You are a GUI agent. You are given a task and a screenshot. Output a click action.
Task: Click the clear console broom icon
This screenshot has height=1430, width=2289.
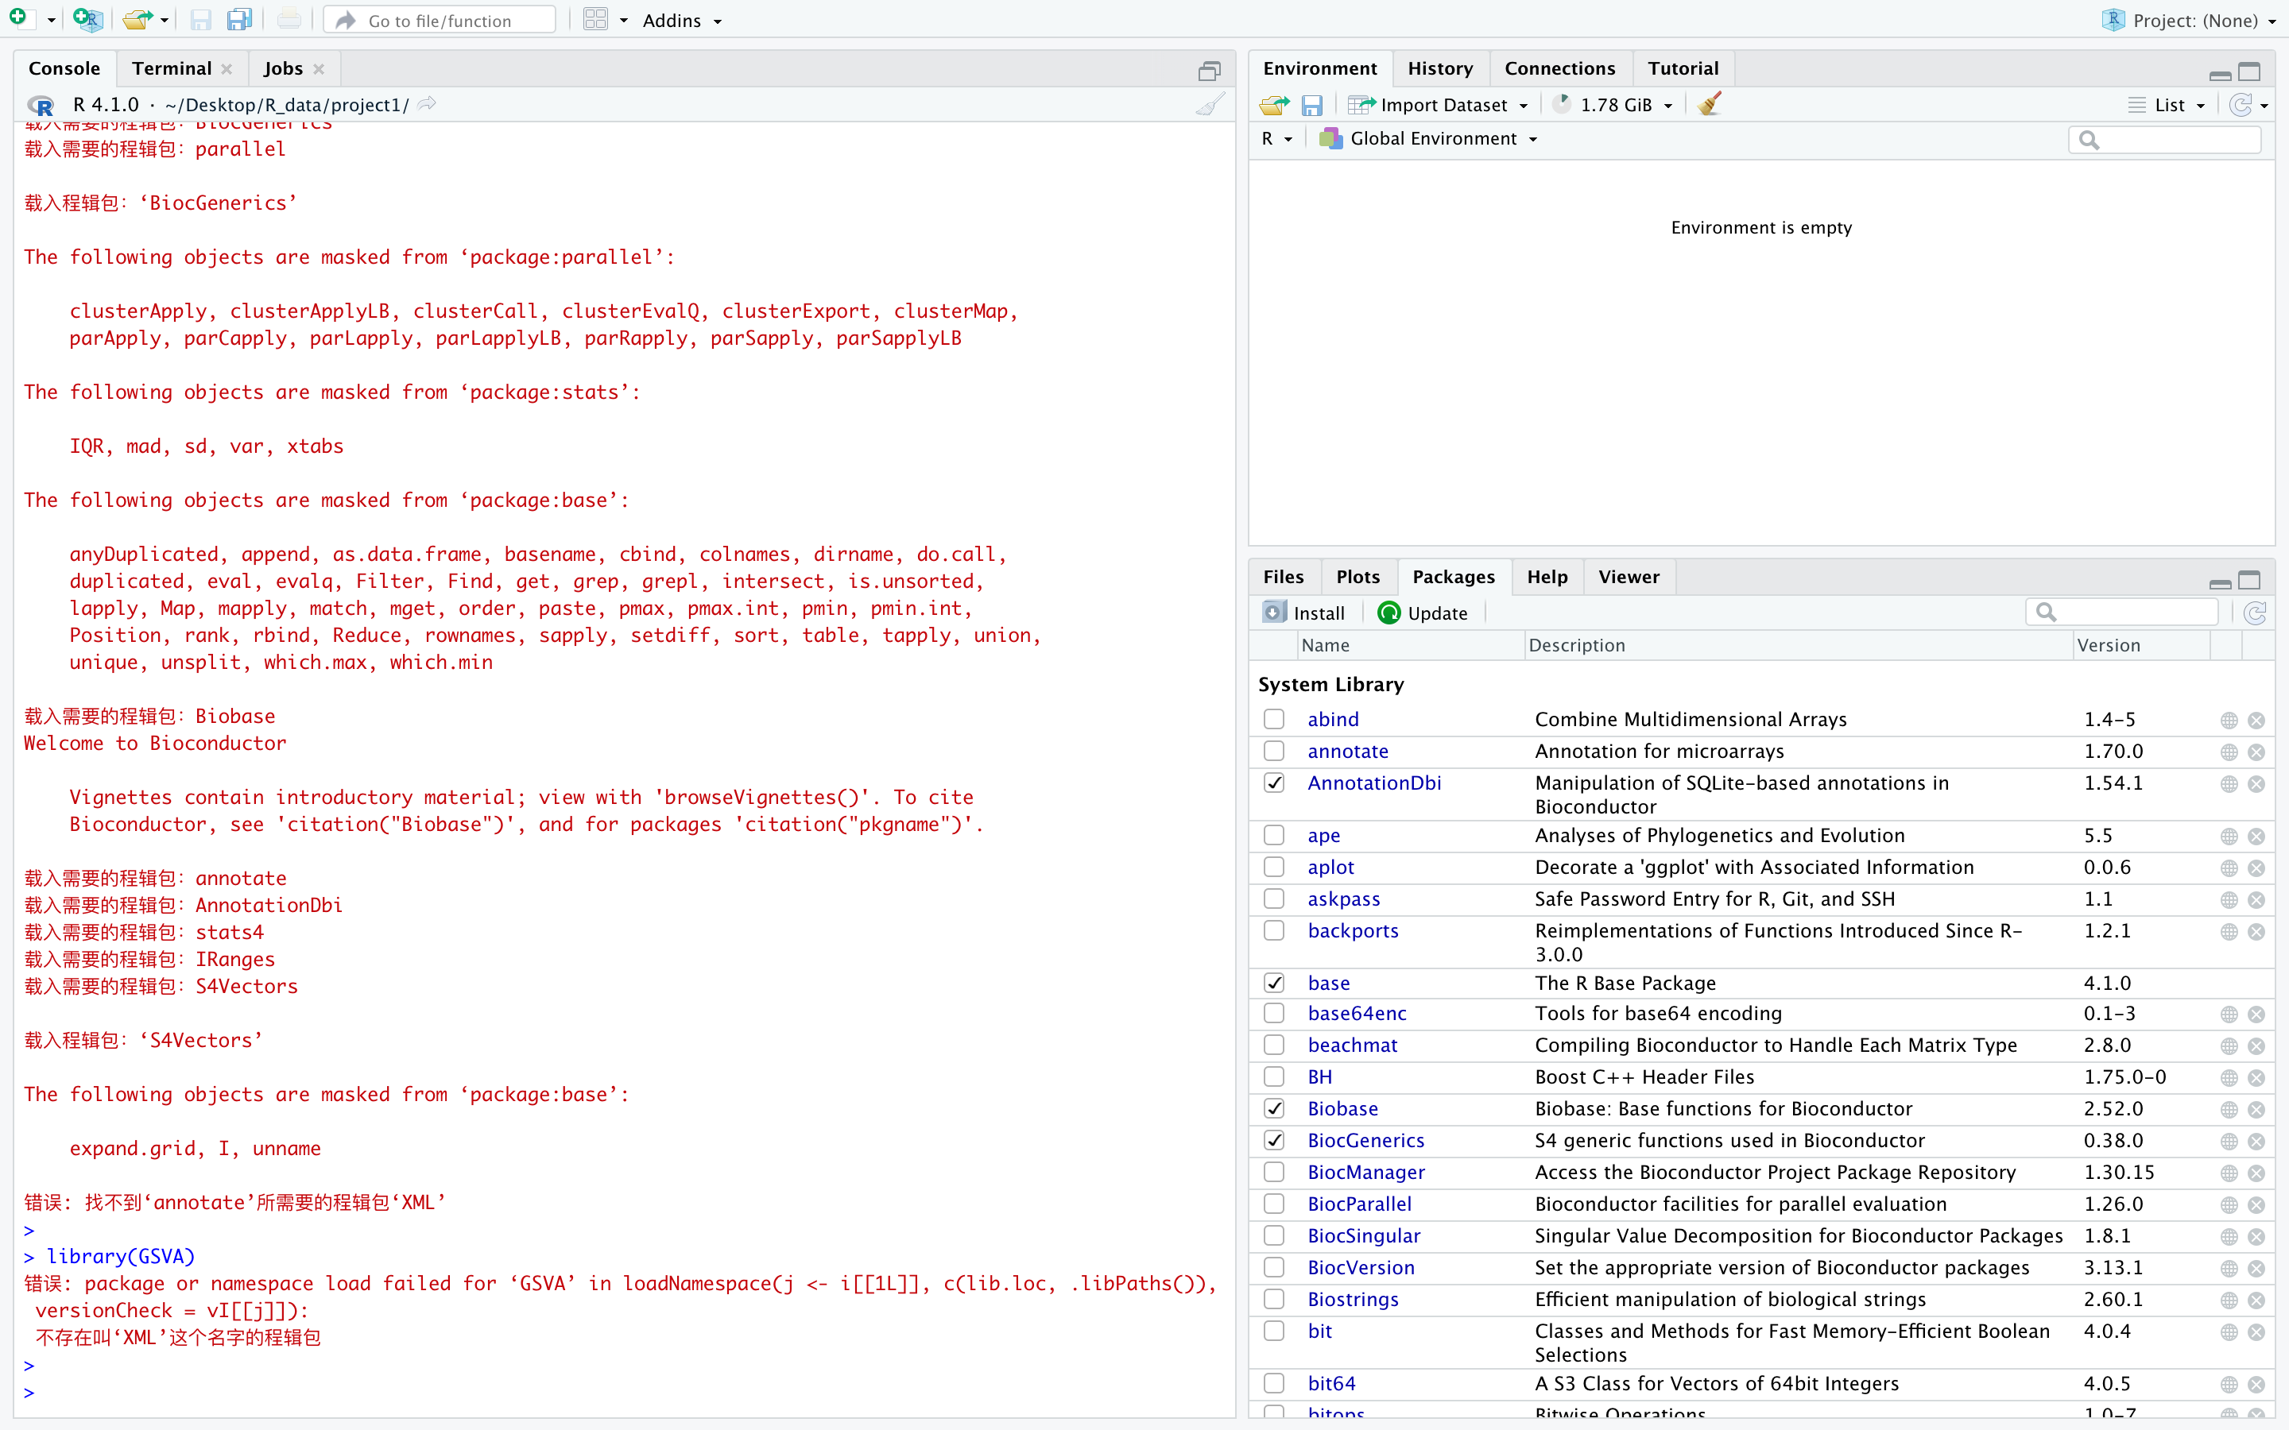(x=1210, y=104)
